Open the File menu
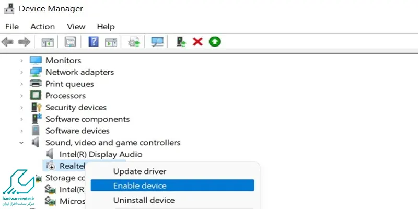Image resolution: width=418 pixels, height=209 pixels. tap(12, 27)
